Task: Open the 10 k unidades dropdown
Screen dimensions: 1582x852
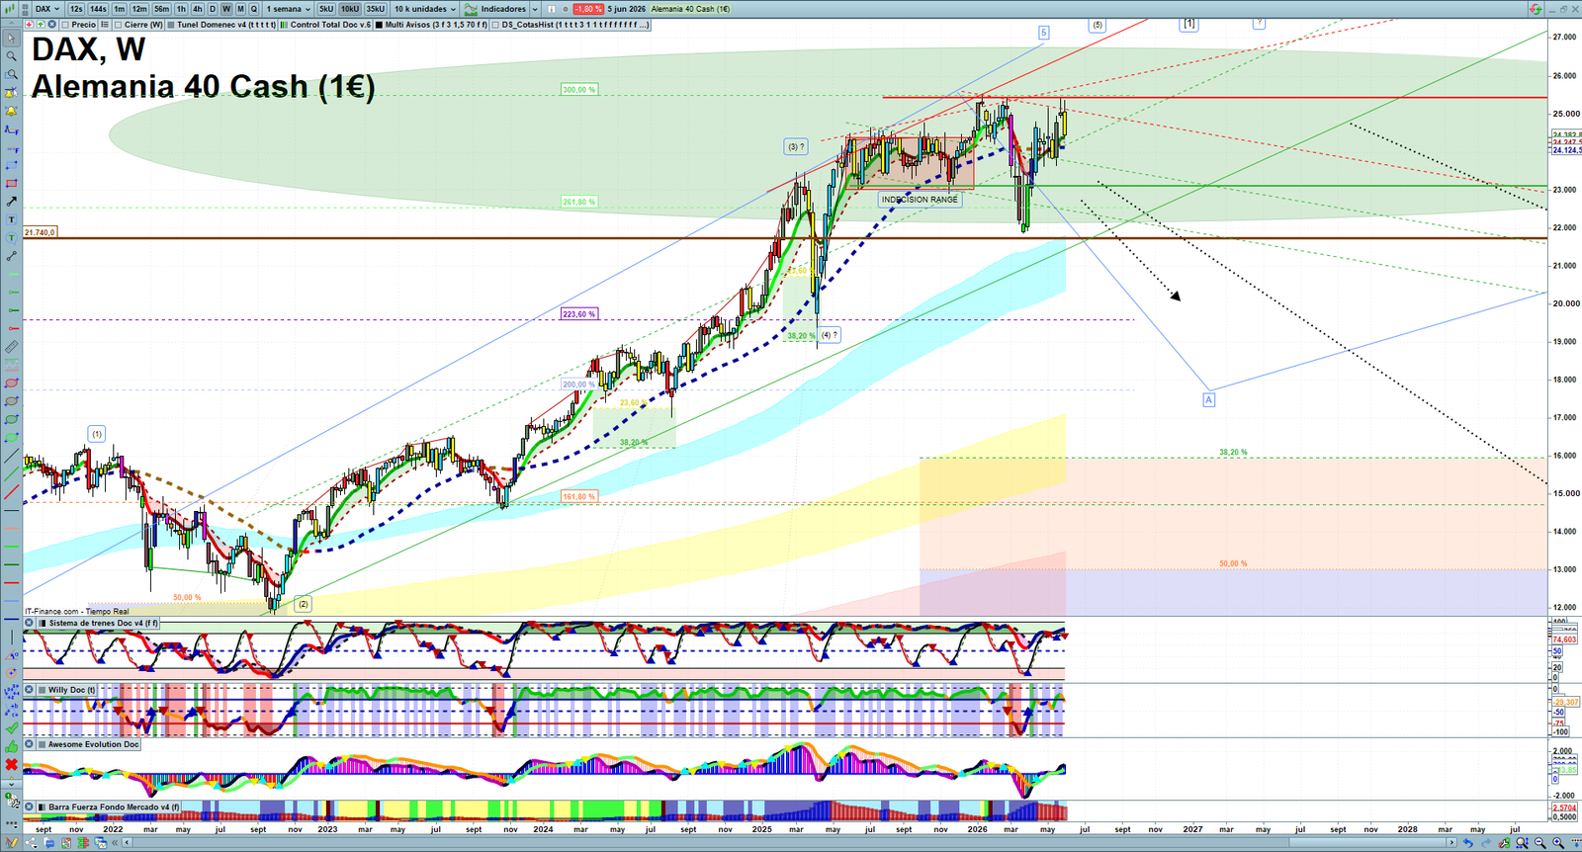Action: point(425,9)
